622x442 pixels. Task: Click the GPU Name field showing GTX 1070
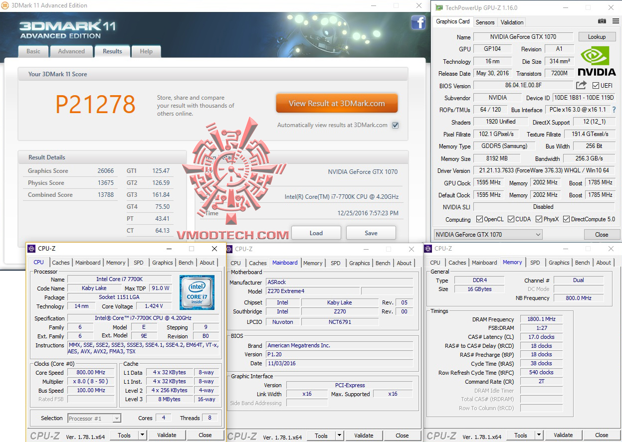coord(523,36)
